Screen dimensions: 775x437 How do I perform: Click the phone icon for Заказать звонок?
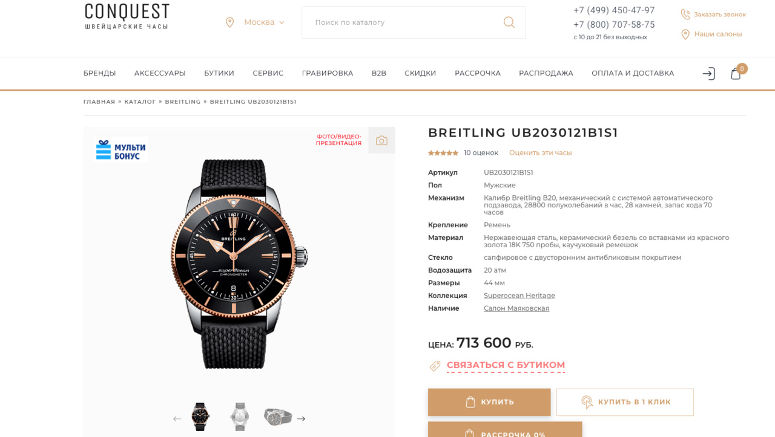click(685, 15)
